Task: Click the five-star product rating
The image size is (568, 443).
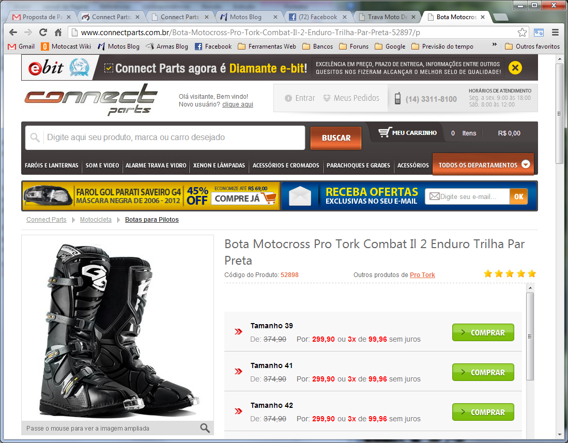Action: [x=510, y=273]
